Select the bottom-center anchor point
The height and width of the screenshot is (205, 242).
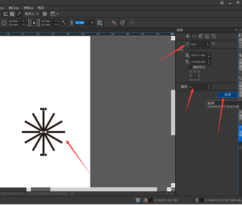pyautogui.click(x=195, y=80)
